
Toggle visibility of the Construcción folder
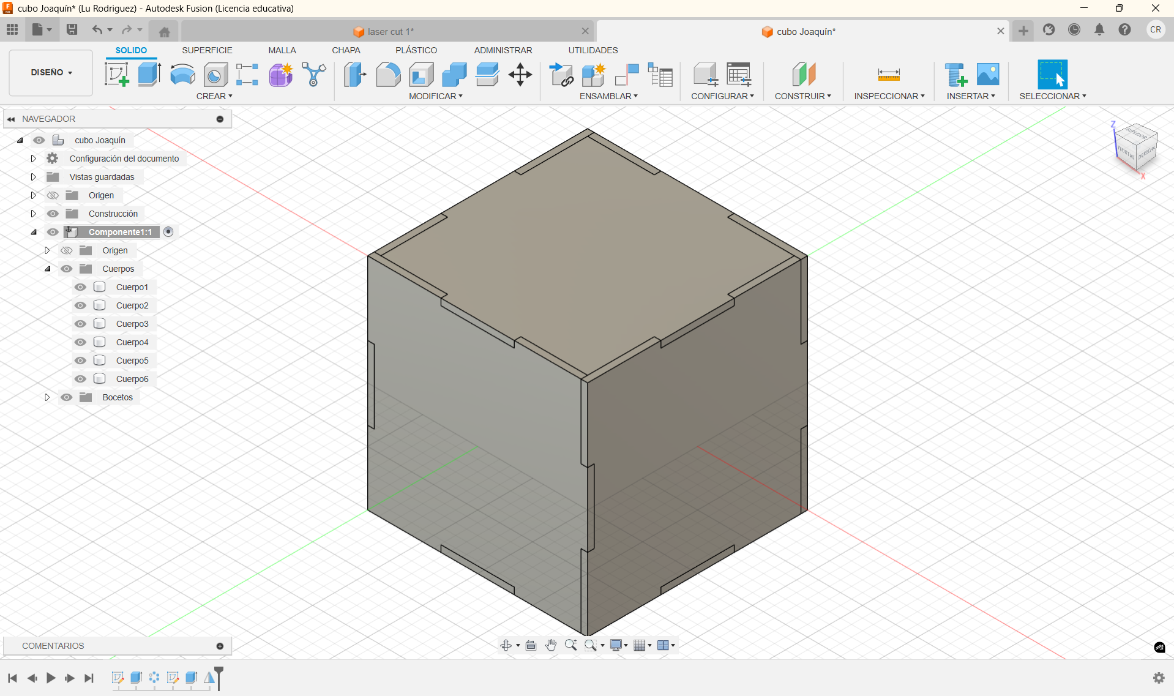tap(53, 214)
